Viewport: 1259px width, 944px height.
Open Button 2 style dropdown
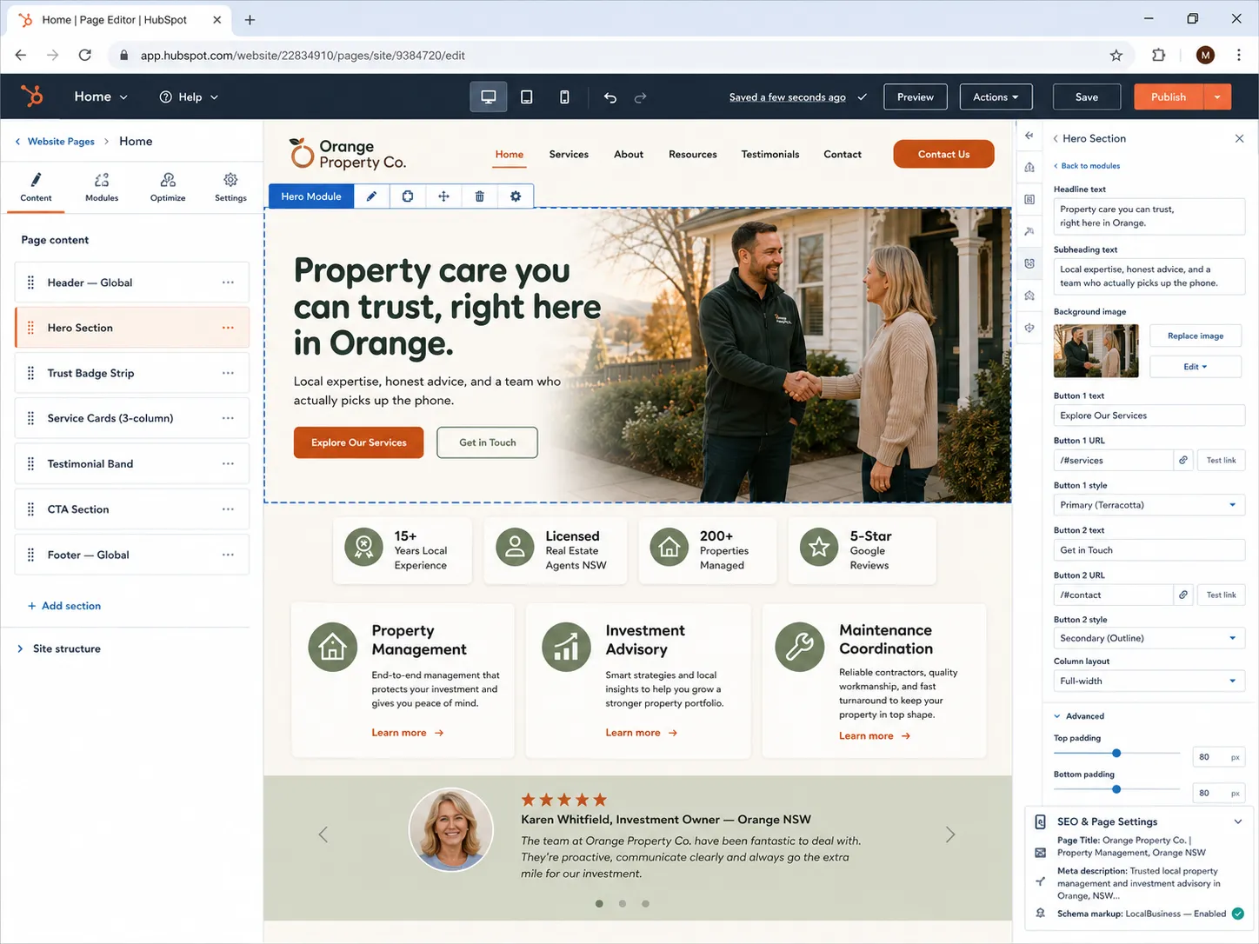point(1149,638)
